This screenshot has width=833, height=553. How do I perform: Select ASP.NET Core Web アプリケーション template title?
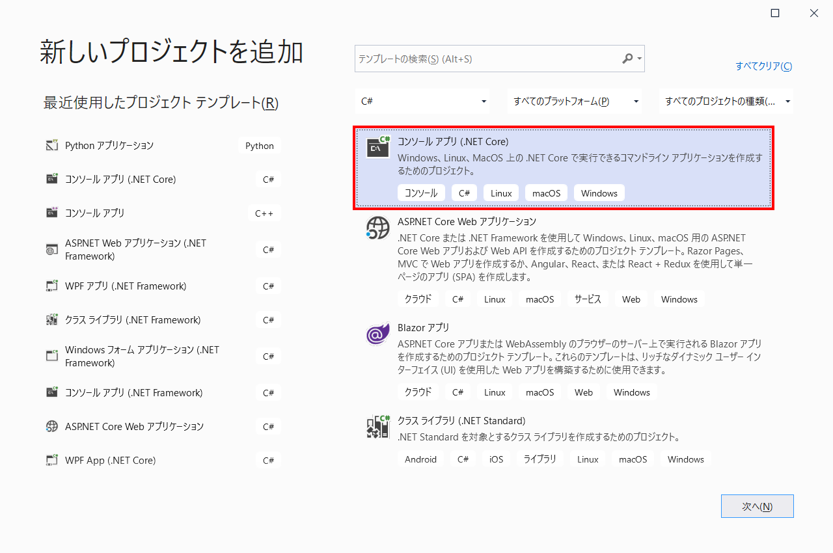click(467, 221)
